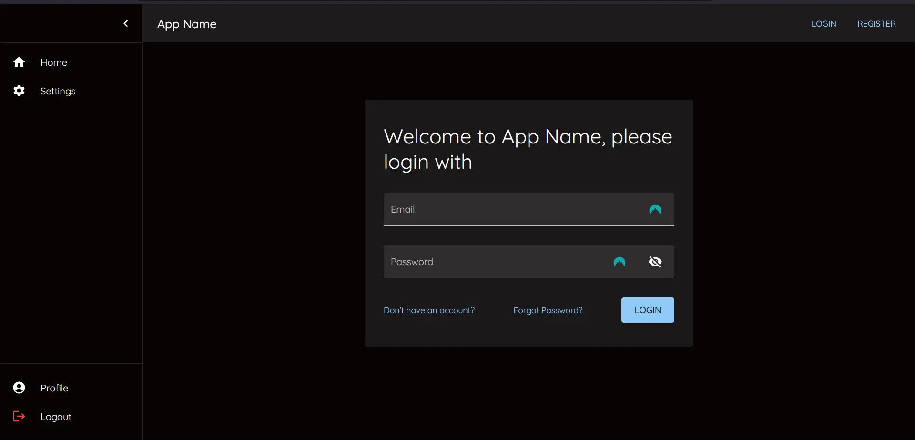Screen dimensions: 915x440
Task: Select REGISTER in the top navigation bar
Action: (x=877, y=23)
